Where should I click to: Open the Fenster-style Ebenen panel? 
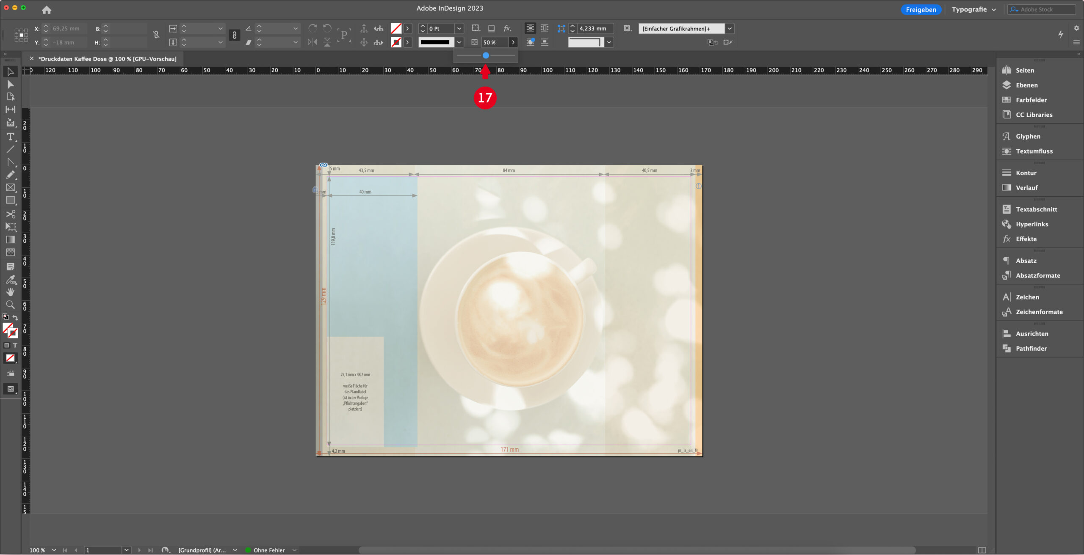pos(1026,85)
